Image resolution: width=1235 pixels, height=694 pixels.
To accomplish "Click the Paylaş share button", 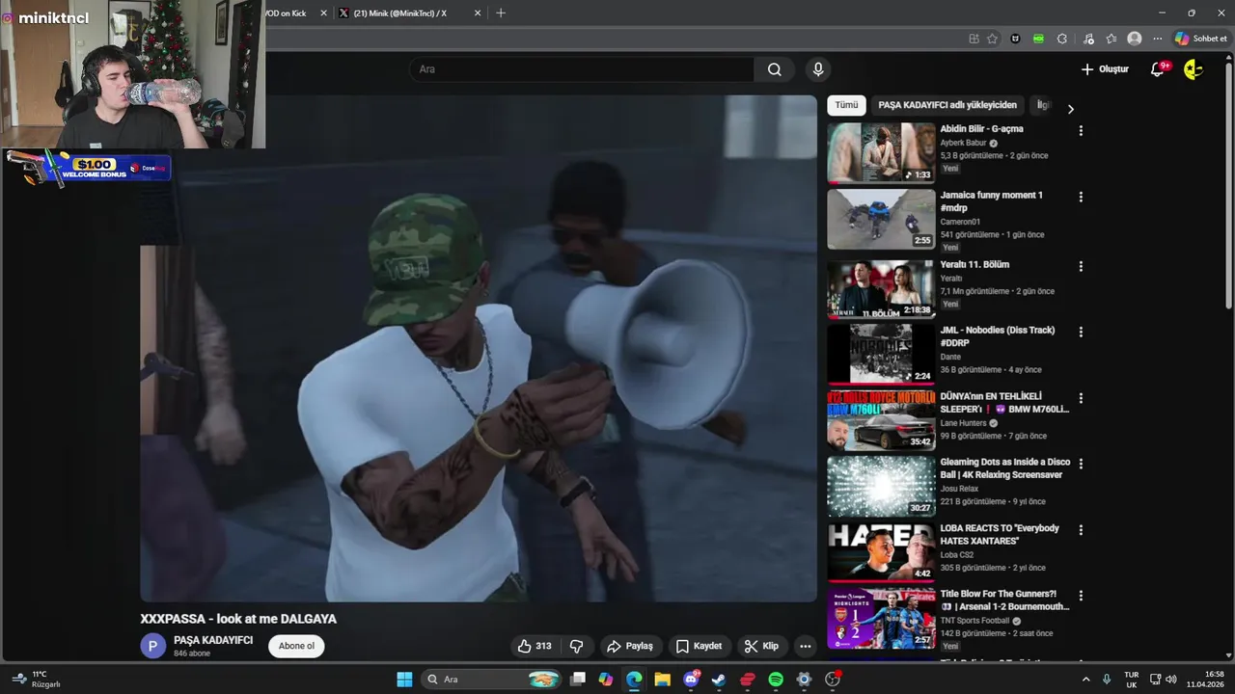I will (x=628, y=646).
